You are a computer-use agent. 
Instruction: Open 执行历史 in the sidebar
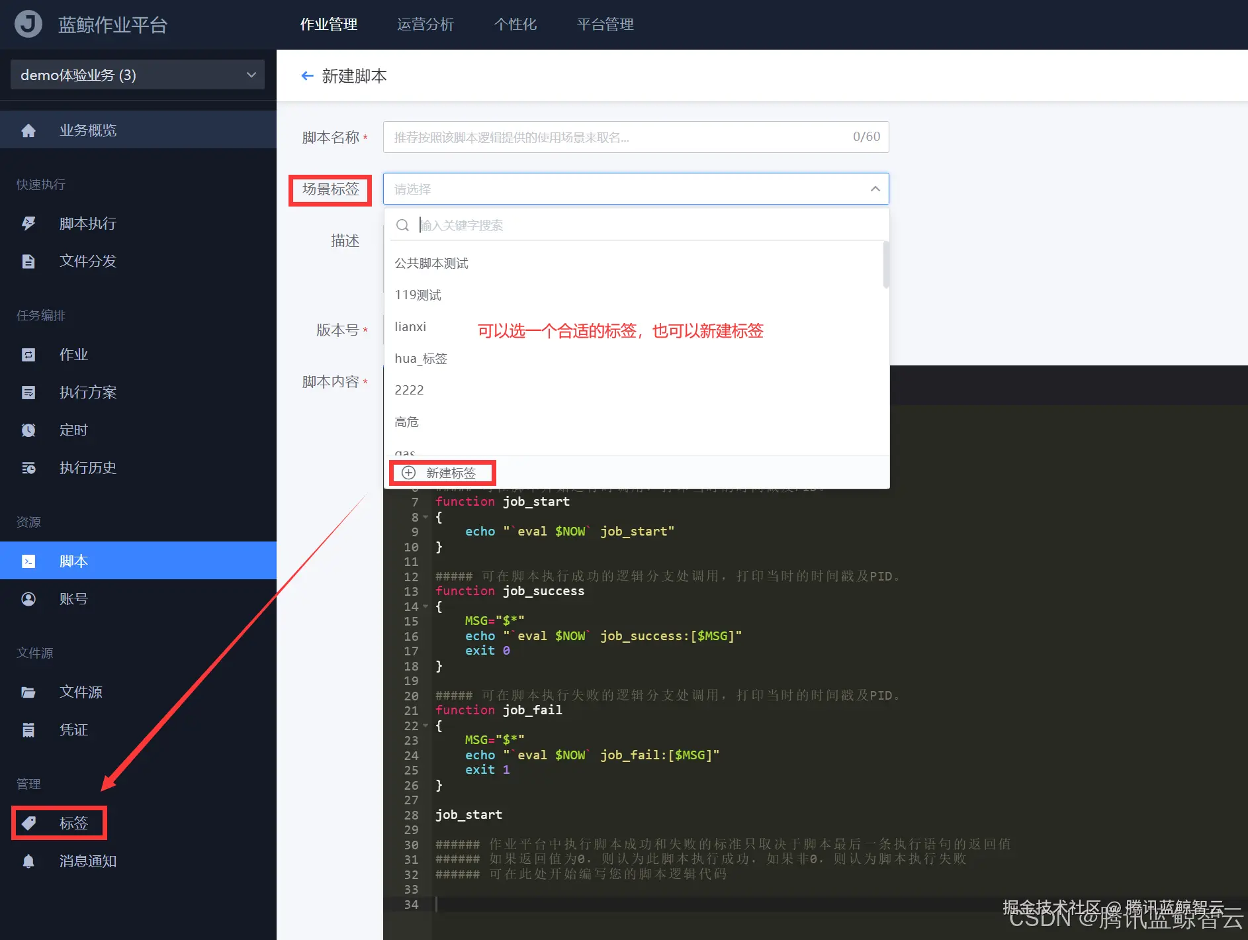138,468
